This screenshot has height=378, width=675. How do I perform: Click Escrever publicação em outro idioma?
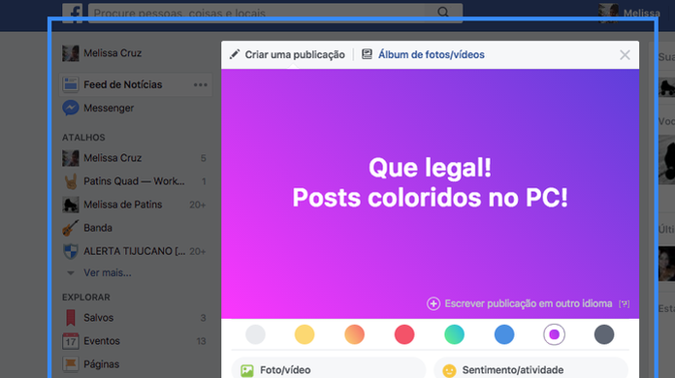tap(529, 303)
